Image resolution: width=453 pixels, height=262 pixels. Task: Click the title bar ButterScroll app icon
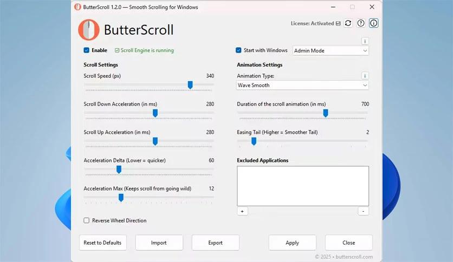tap(77, 7)
